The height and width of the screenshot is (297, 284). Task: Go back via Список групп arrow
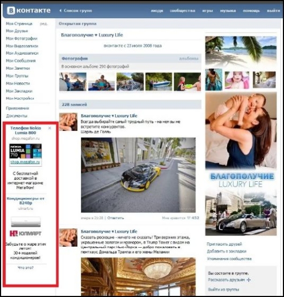pos(61,11)
